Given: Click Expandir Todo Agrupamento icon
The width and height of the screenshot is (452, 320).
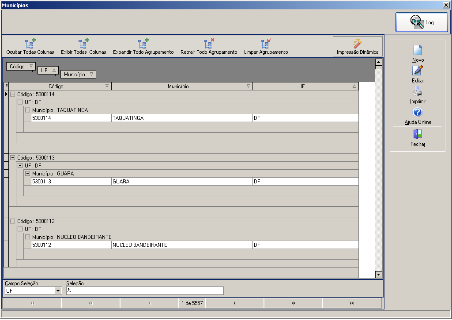Looking at the screenshot, I should (x=143, y=44).
